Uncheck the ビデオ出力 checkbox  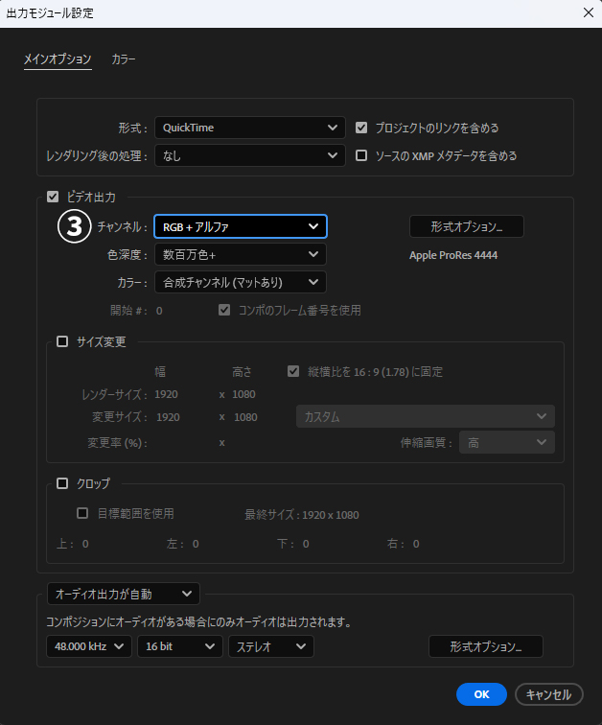click(54, 198)
